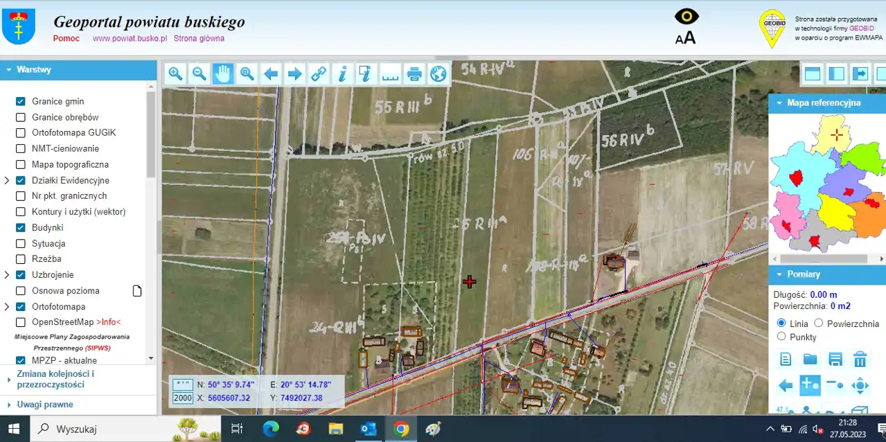Expand the Działki Ewidencyjne layer group

pyautogui.click(x=7, y=180)
